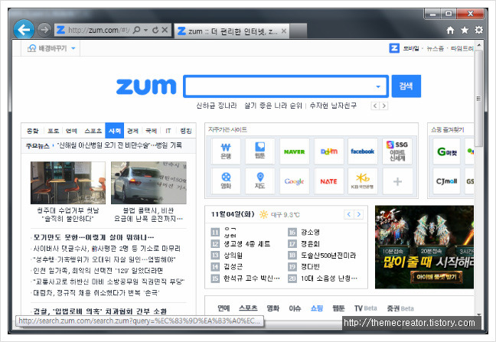Open the NAVER site shortcut
The width and height of the screenshot is (496, 342).
point(294,151)
